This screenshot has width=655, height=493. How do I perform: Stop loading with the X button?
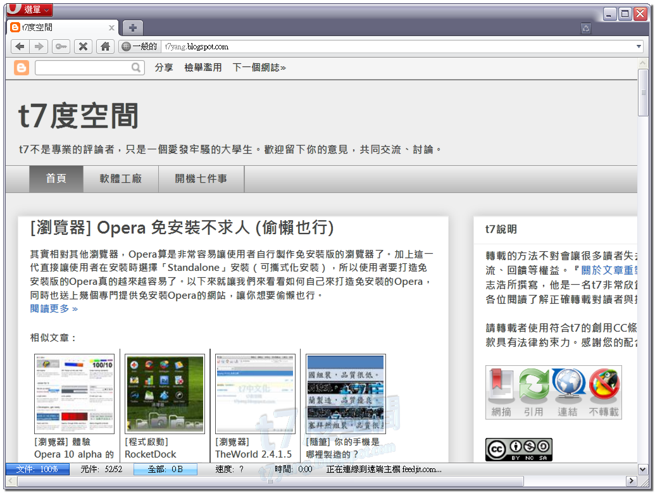83,46
